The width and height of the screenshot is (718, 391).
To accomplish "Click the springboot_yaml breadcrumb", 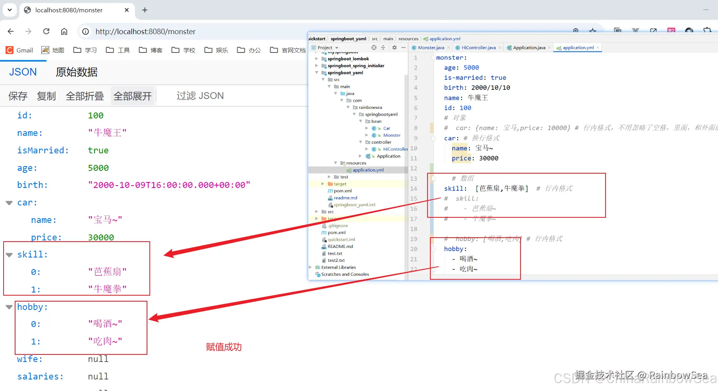I will 348,39.
